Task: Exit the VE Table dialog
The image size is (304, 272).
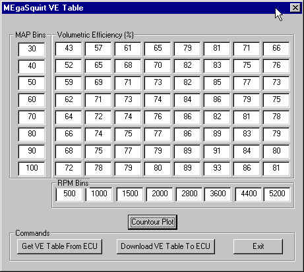Action: click(x=258, y=246)
